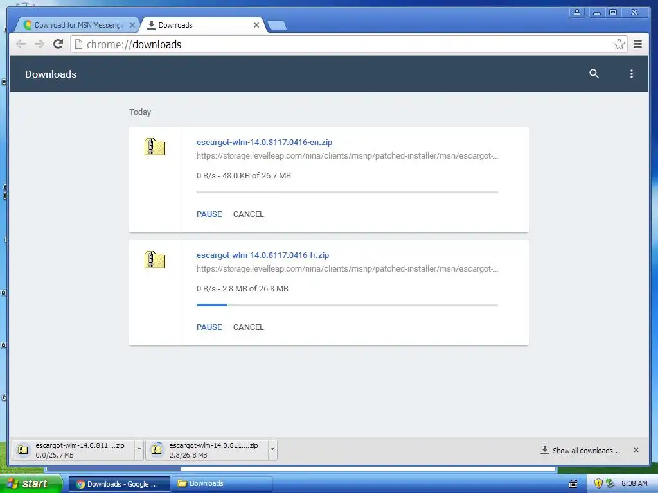Switch to the Download for MSN Messenger tab

tap(78, 25)
